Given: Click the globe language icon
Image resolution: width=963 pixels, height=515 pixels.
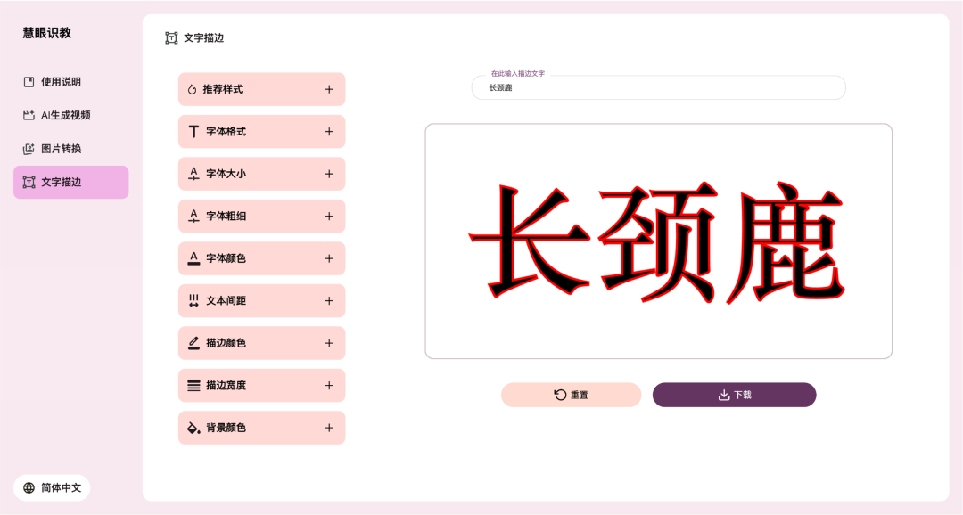Looking at the screenshot, I should (x=29, y=488).
